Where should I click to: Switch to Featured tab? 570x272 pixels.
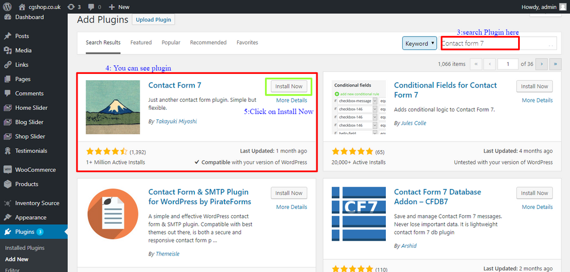click(x=141, y=43)
